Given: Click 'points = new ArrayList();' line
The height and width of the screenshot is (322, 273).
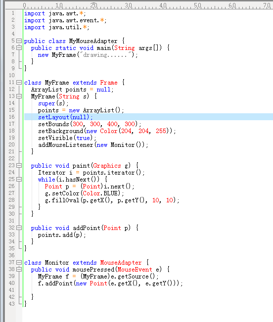Looking at the screenshot, I should coord(81,110).
